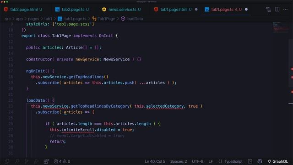
Task: Click the HTML5 icon on tab2.page.html tab
Action: click(6, 9)
